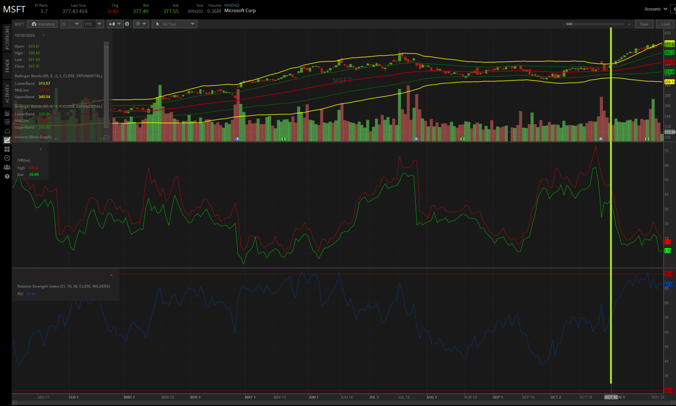Click the earnings lightbulb marker near May 1

coord(238,139)
